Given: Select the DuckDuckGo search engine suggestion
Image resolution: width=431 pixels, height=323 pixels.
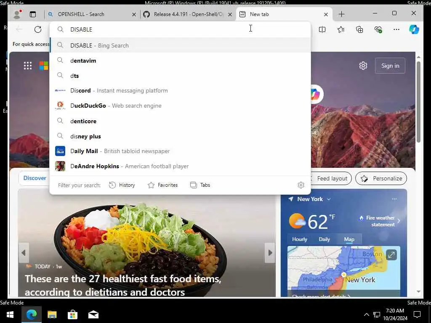Looking at the screenshot, I should point(180,106).
